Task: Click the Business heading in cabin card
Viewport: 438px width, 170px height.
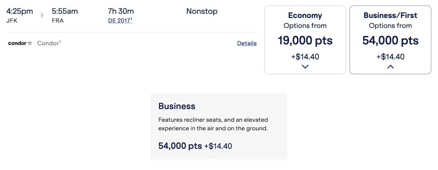Action: pos(177,106)
